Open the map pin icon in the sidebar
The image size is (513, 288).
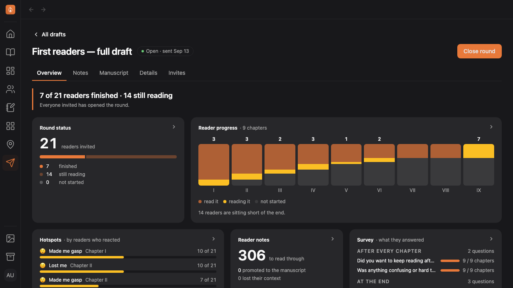point(10,144)
